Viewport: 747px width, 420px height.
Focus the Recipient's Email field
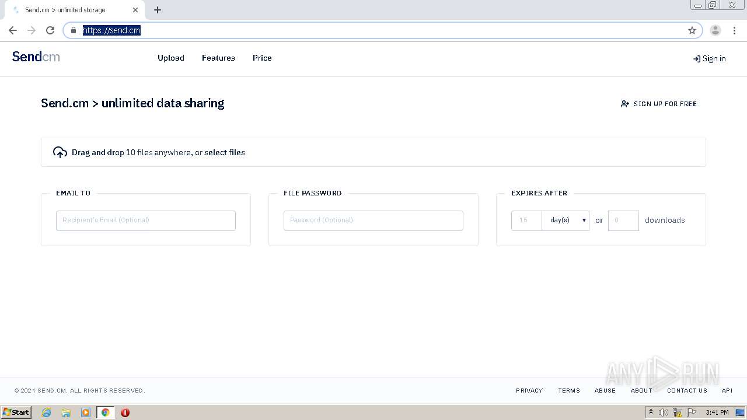click(146, 220)
